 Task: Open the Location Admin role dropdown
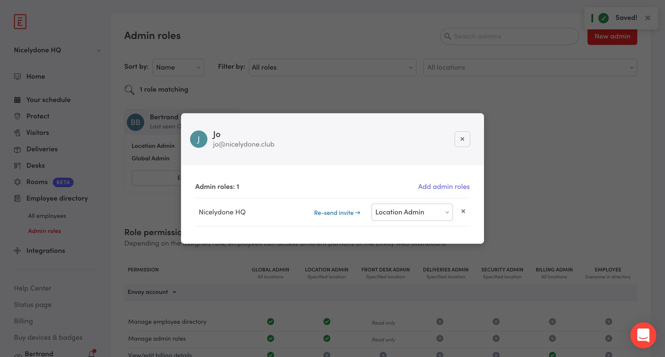412,212
